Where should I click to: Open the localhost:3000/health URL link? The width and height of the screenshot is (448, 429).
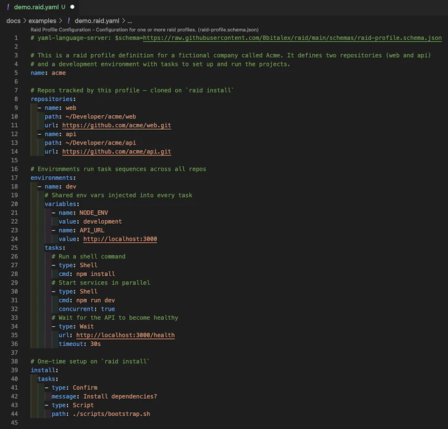125,335
